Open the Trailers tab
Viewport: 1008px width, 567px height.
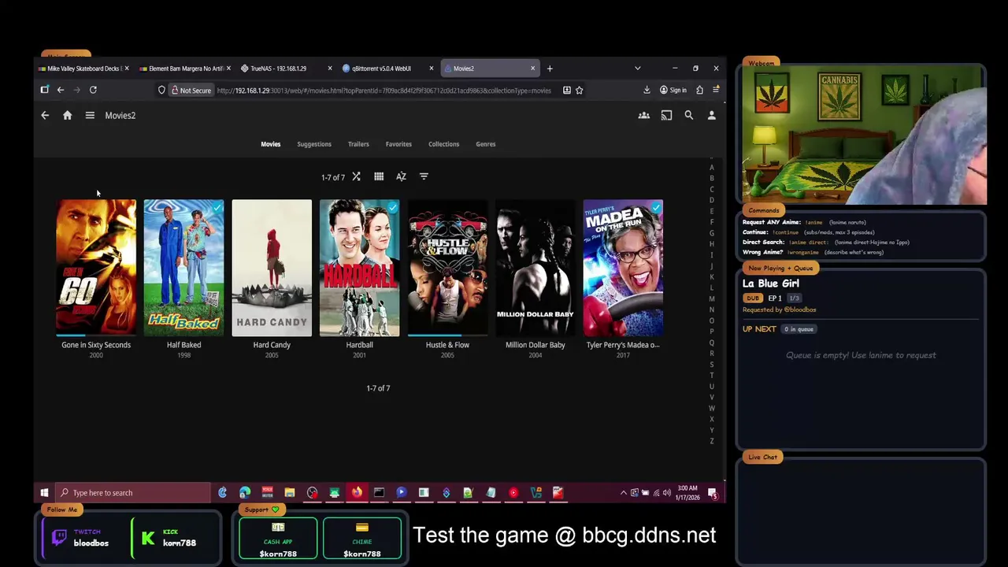tap(358, 144)
